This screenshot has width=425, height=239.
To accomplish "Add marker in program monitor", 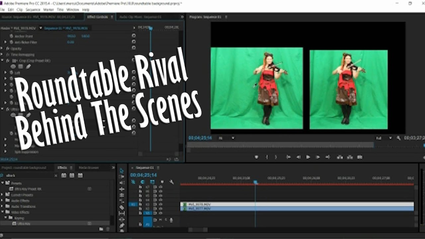I will (256, 157).
